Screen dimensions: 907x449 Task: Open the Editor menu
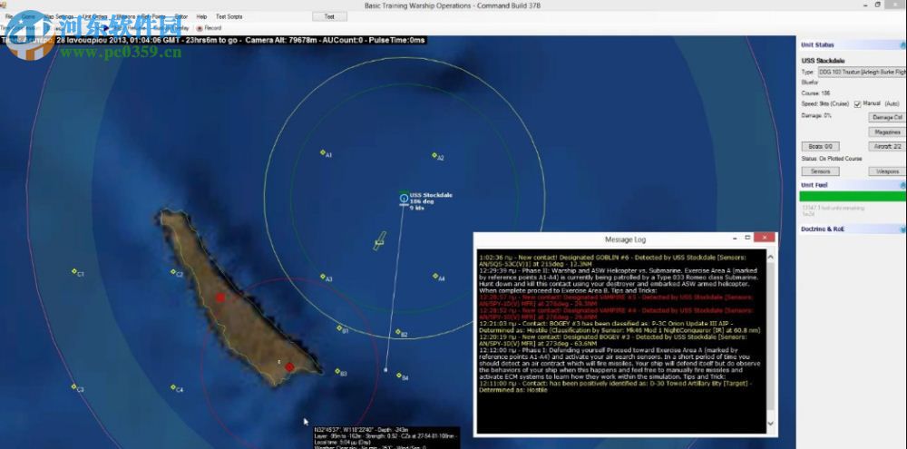(181, 16)
